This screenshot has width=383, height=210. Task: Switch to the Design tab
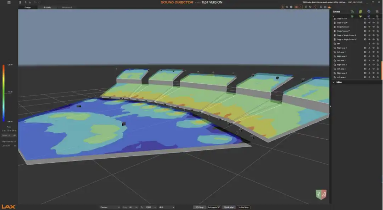click(x=27, y=7)
